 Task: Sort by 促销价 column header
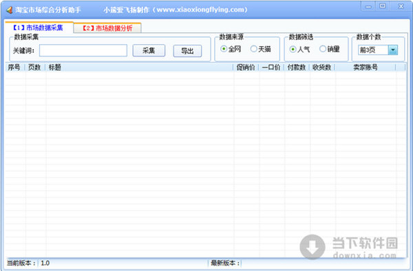pyautogui.click(x=246, y=67)
